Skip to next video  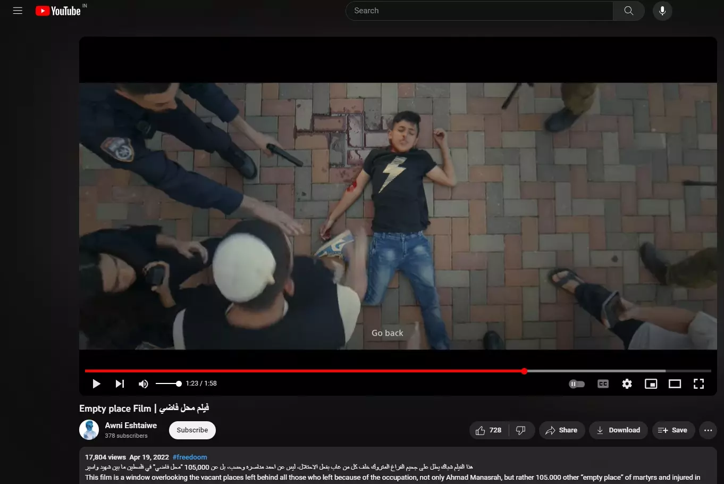120,383
